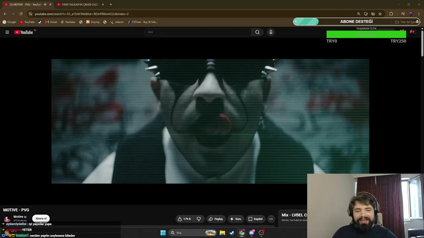
Task: Click the page vertical scrollbar
Action: click(x=422, y=43)
